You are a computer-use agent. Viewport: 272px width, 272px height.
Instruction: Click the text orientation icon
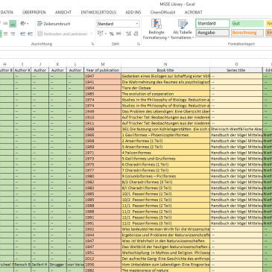point(23,24)
